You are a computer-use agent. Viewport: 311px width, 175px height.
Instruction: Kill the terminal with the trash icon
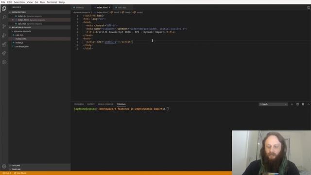coord(303,104)
